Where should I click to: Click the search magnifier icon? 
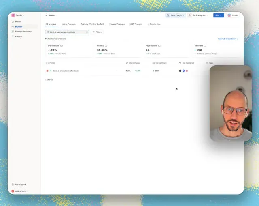point(48,32)
